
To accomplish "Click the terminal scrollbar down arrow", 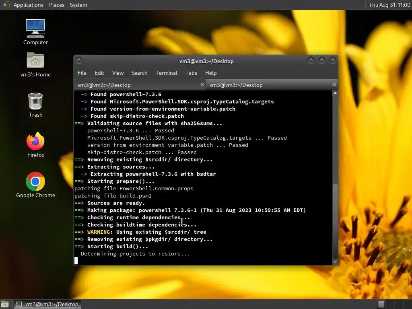I will click(x=335, y=262).
